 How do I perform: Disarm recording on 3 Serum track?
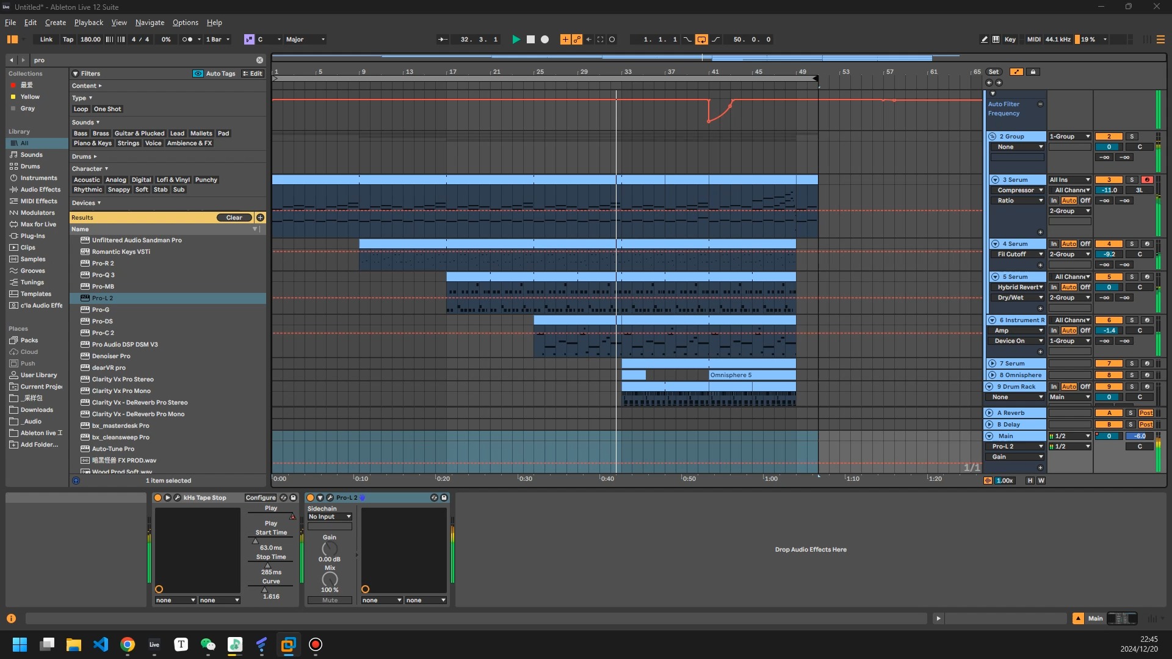click(x=1147, y=180)
